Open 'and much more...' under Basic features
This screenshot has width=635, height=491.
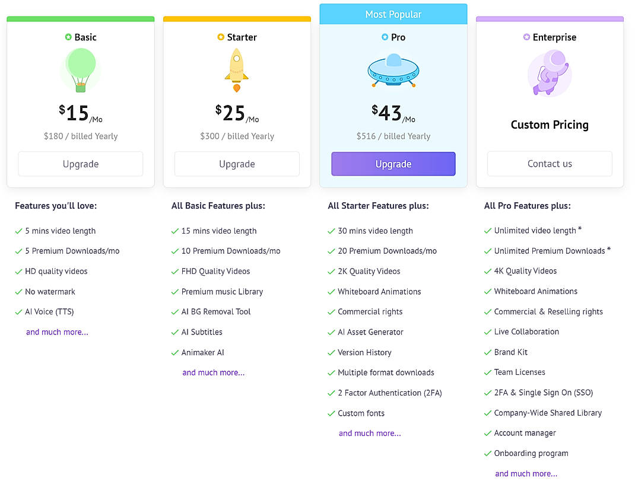point(57,332)
